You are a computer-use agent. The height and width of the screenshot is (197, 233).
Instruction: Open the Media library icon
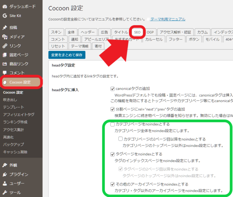(x=5, y=37)
